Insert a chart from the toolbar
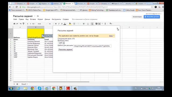 point(99,24)
